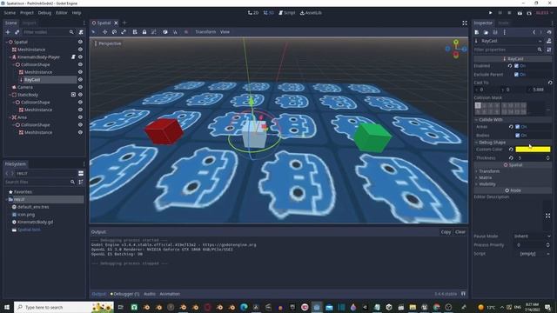This screenshot has height=313, width=557.
Task: Toggle Collide With Bodies checkbox
Action: pos(518,136)
